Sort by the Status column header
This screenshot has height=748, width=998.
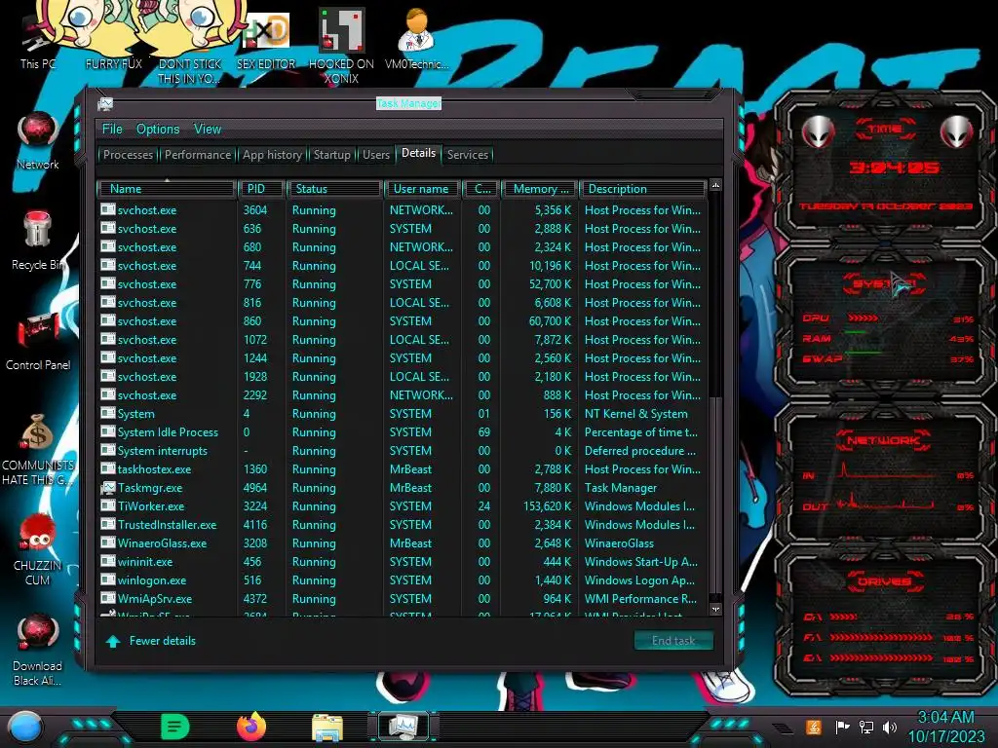tap(335, 189)
